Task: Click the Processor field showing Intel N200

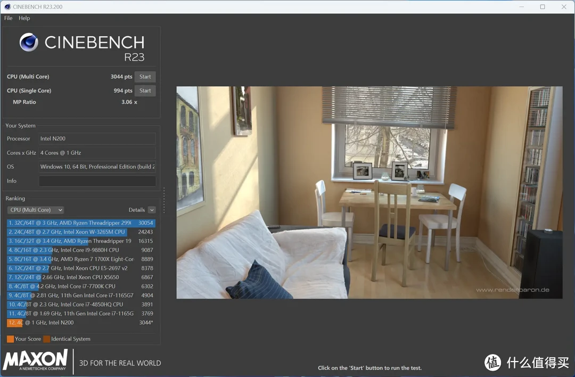Action: pos(97,138)
